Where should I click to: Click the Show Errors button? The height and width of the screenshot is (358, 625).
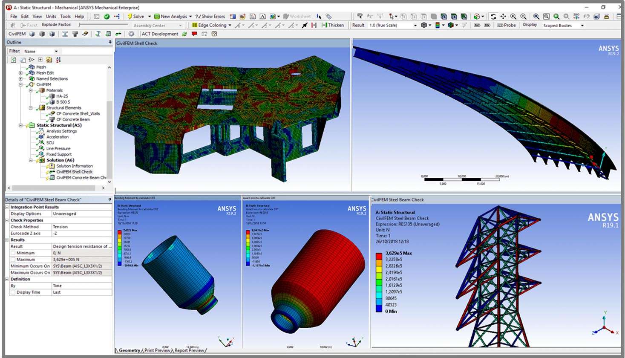pyautogui.click(x=210, y=17)
